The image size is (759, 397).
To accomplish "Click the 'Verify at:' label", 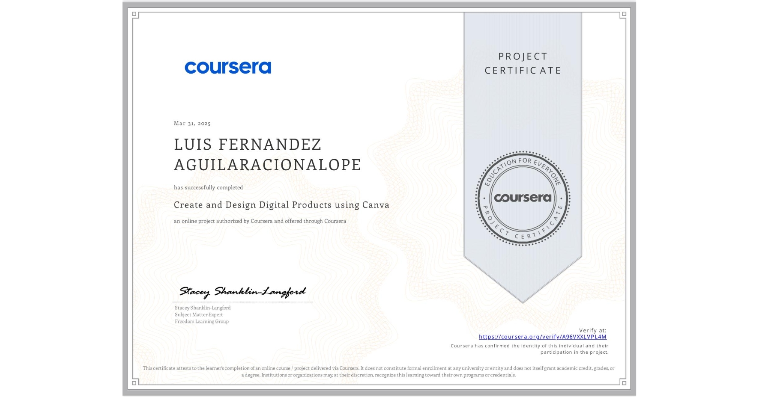I will 593,330.
